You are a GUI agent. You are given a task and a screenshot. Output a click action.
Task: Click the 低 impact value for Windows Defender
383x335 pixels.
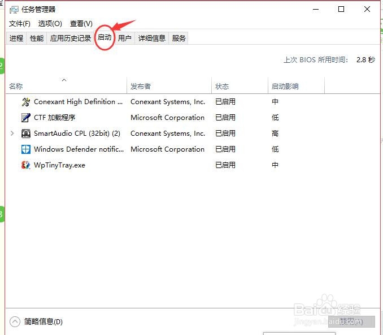tap(275, 149)
